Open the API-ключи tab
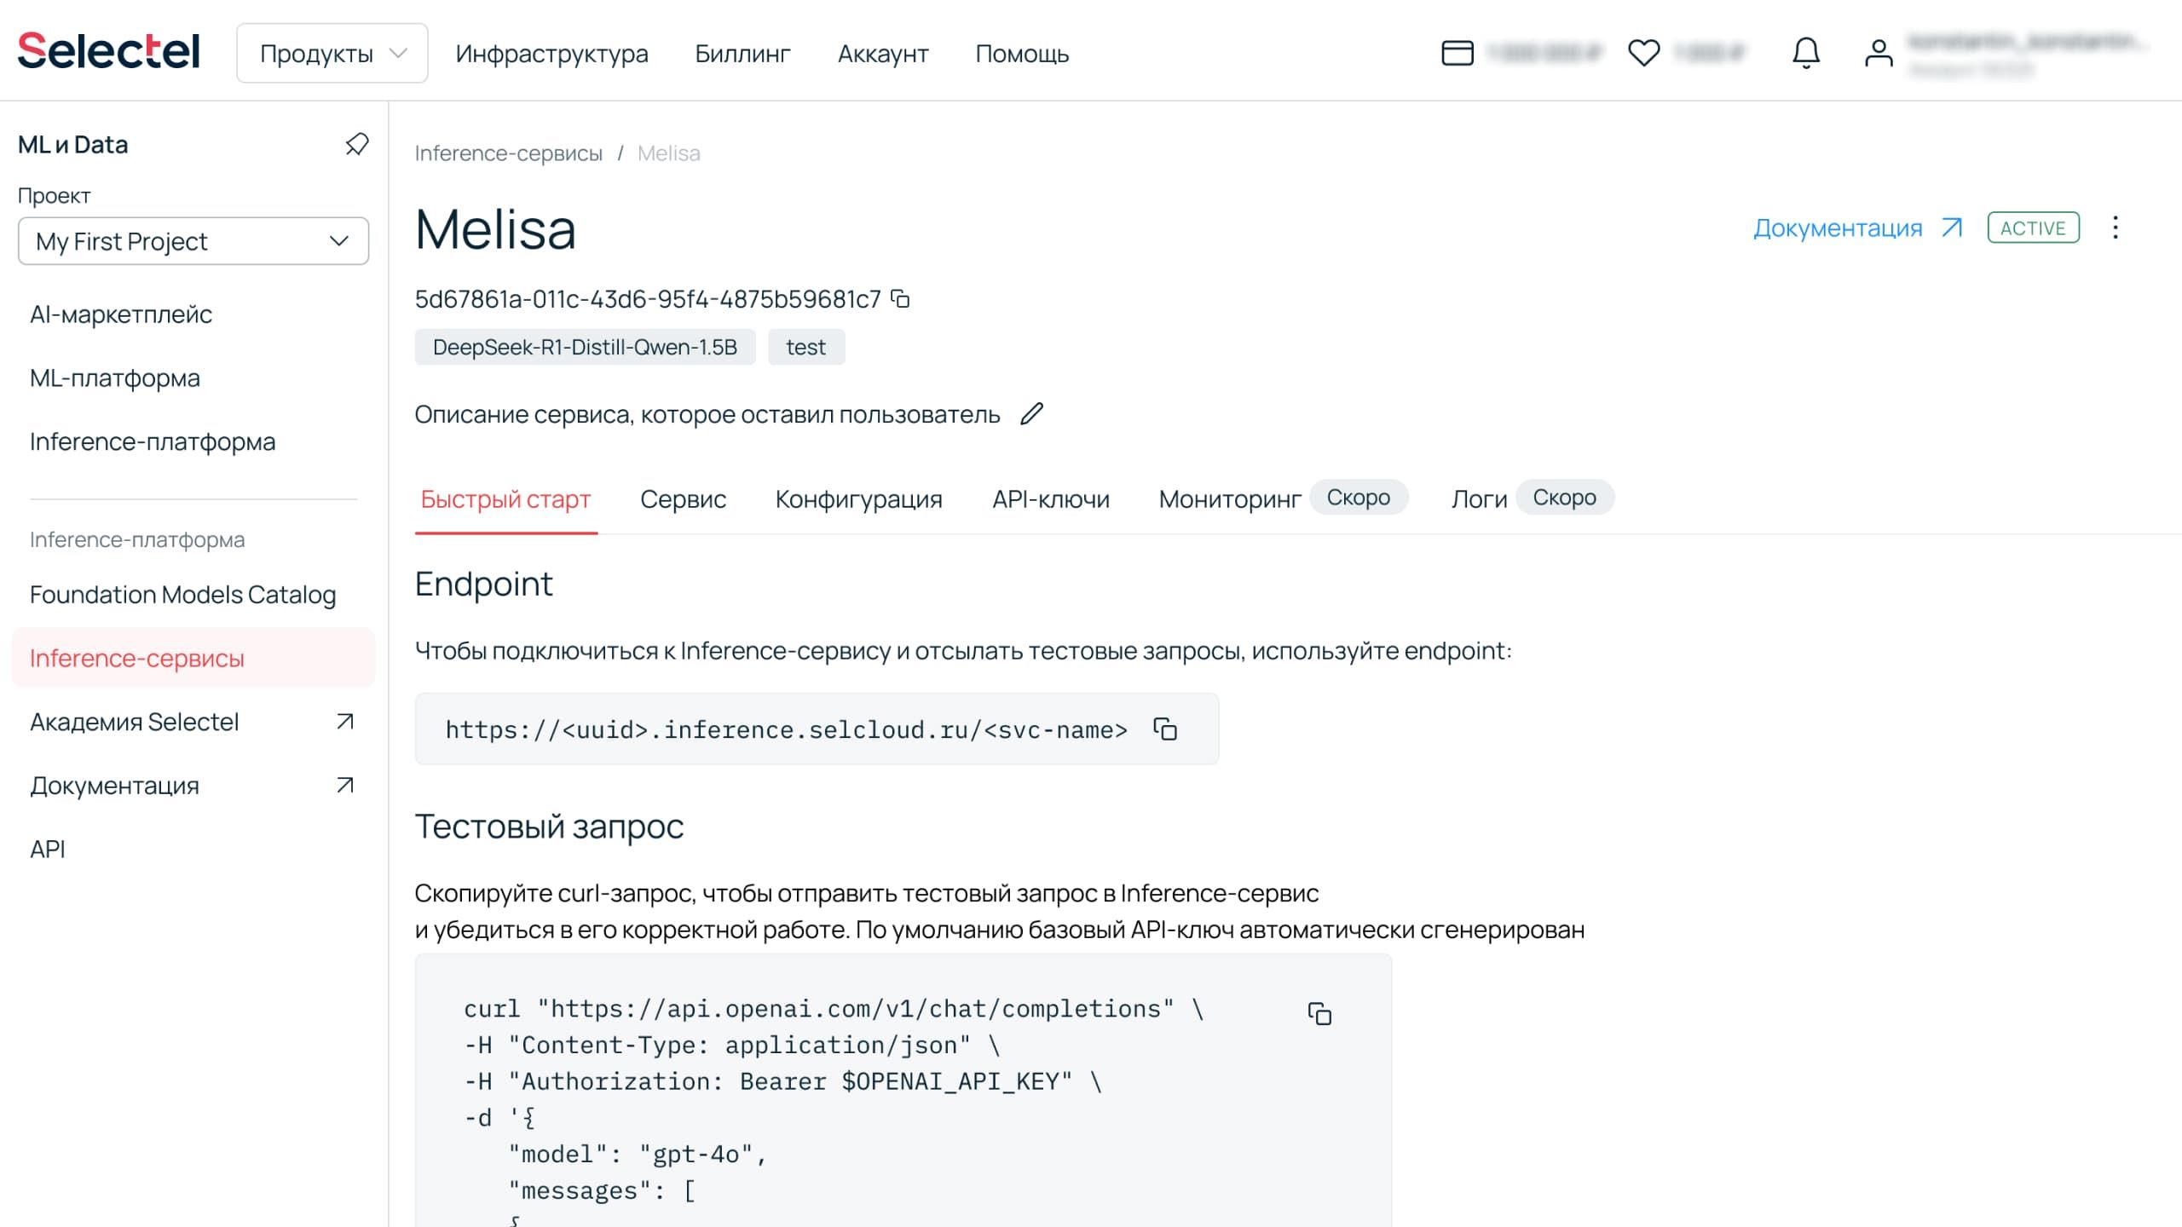This screenshot has height=1227, width=2182. click(x=1051, y=499)
